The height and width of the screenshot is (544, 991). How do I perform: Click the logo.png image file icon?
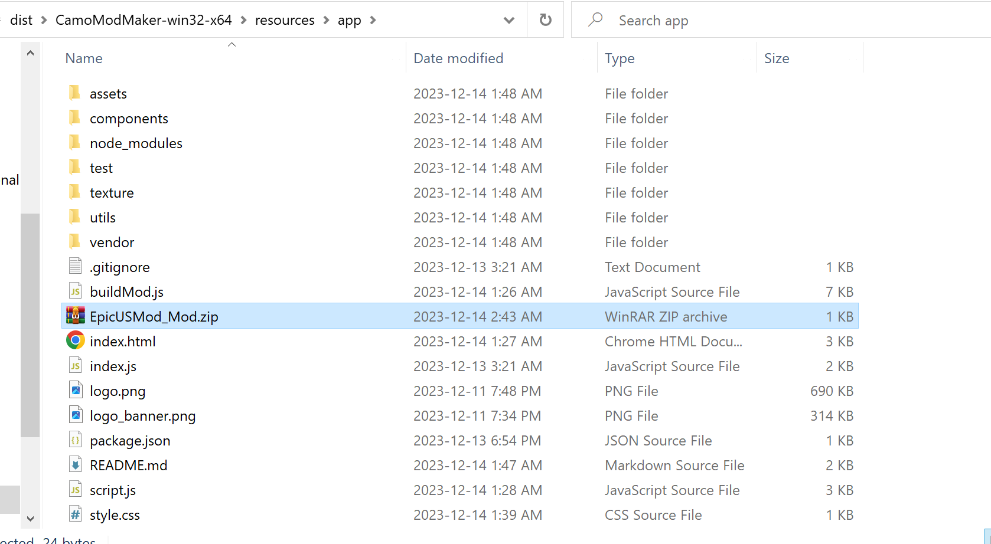[76, 391]
